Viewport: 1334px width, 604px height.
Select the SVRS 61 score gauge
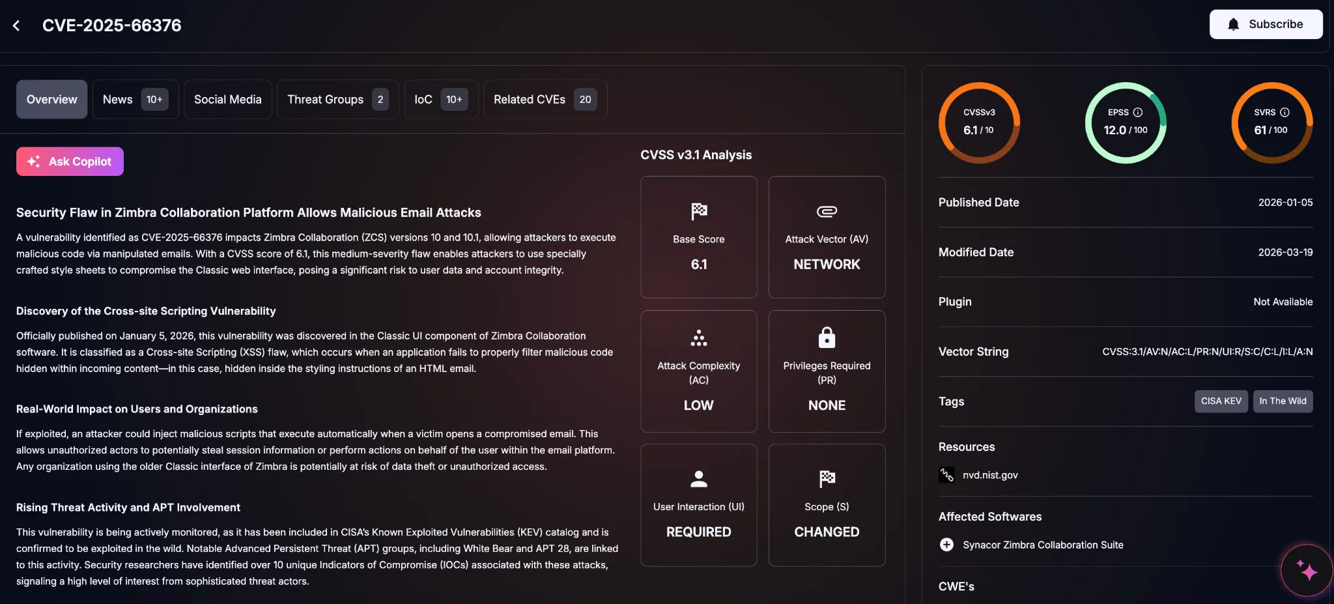(x=1272, y=122)
